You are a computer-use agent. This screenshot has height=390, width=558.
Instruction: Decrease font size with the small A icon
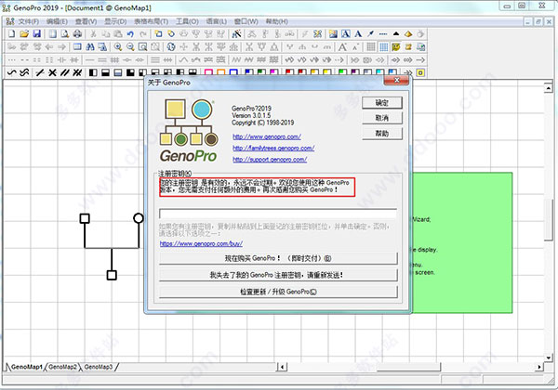(x=355, y=46)
